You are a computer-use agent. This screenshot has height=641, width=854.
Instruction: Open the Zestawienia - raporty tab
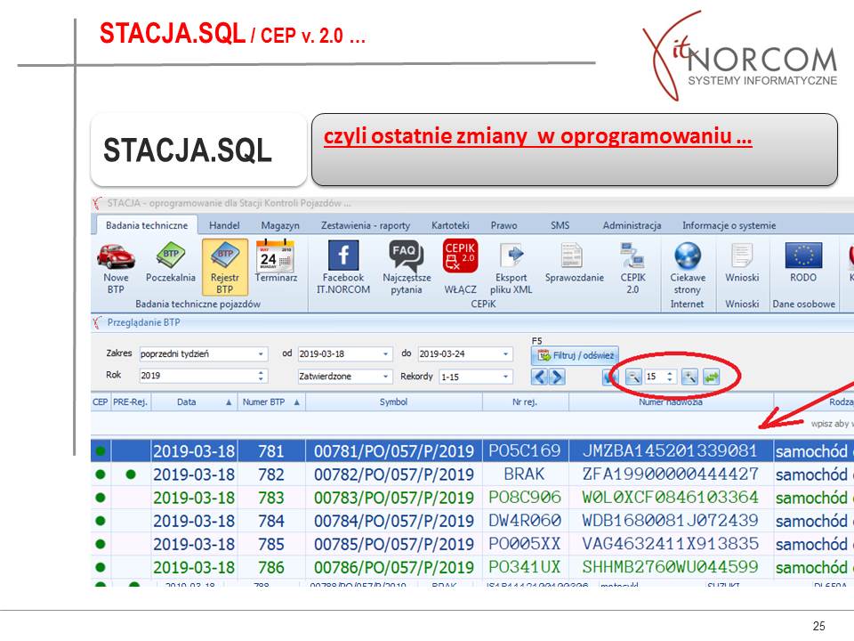click(366, 225)
